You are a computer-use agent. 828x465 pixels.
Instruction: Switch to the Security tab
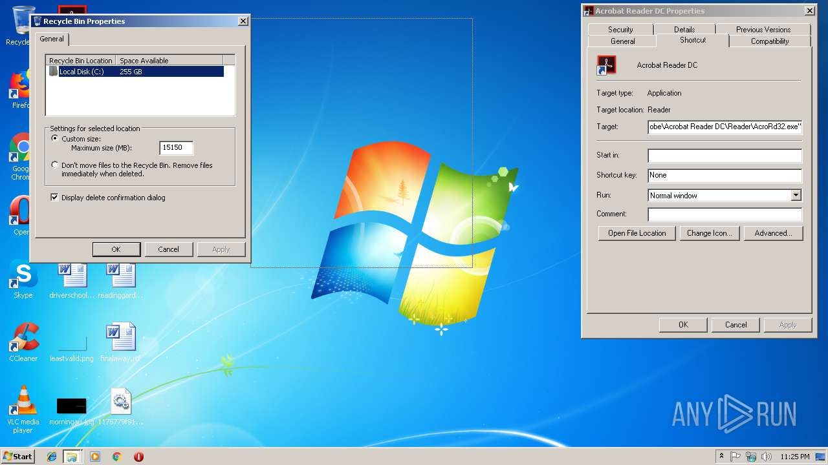[x=620, y=30]
